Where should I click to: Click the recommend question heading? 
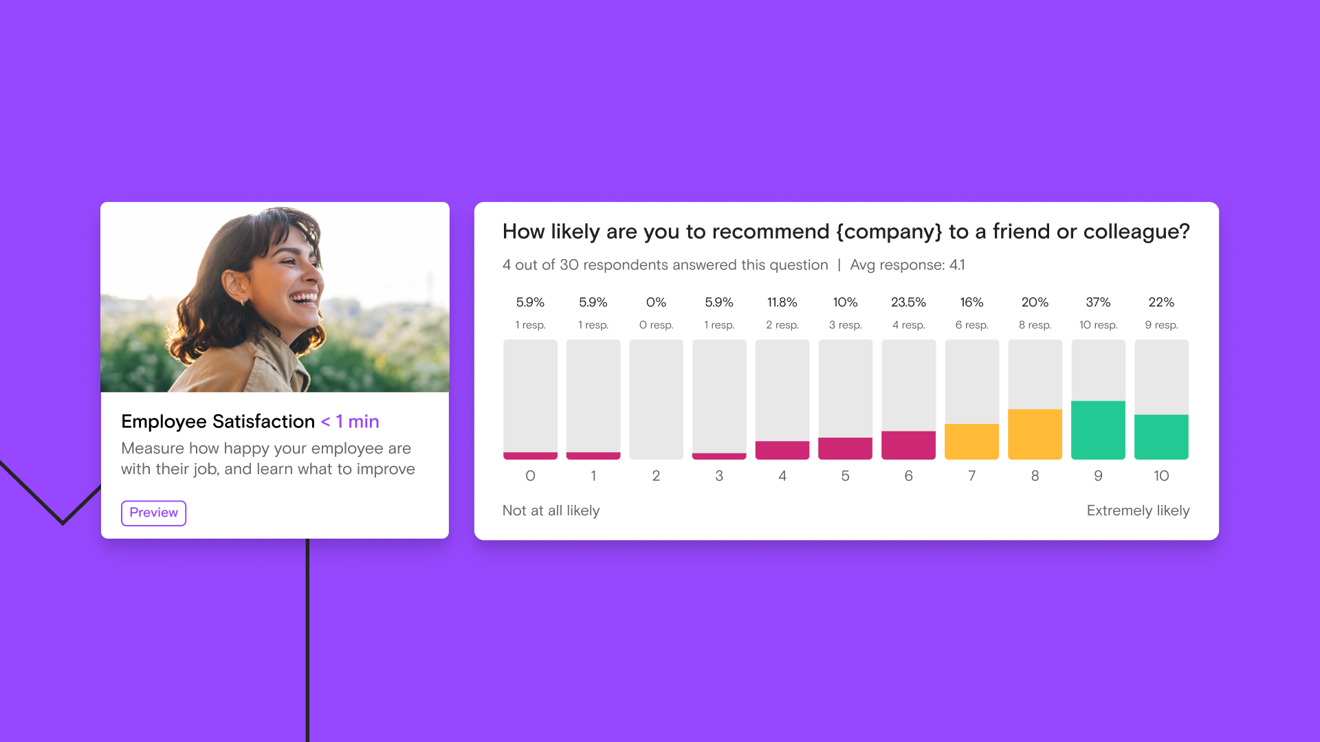point(846,232)
